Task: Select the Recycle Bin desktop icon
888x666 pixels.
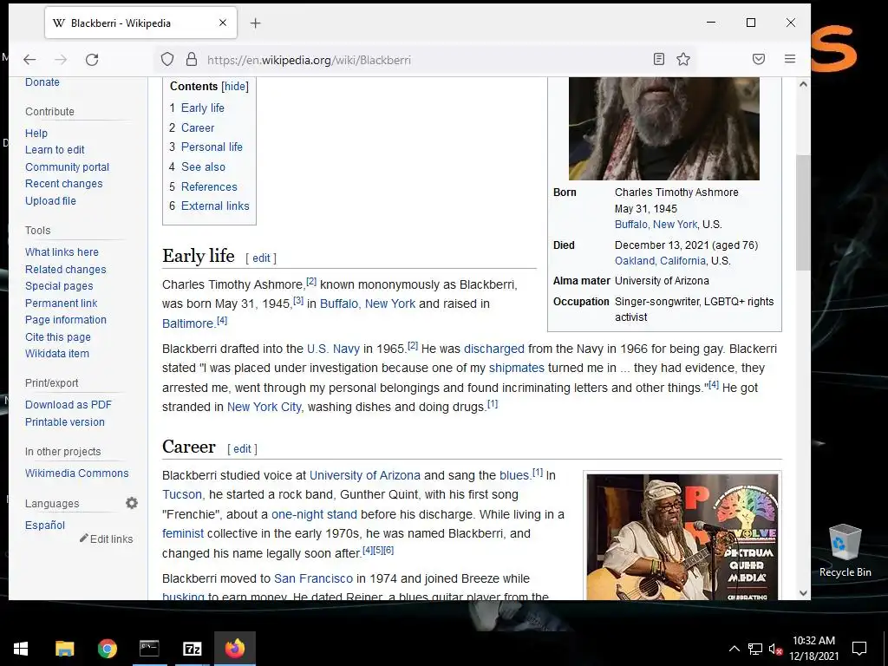Action: (x=845, y=550)
